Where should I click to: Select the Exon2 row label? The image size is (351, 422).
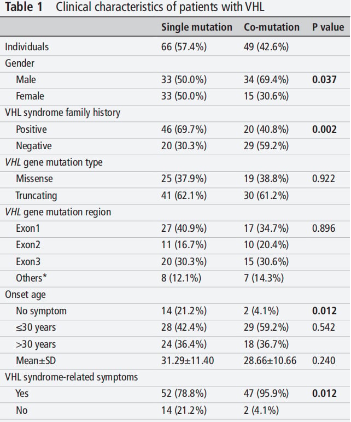click(28, 245)
